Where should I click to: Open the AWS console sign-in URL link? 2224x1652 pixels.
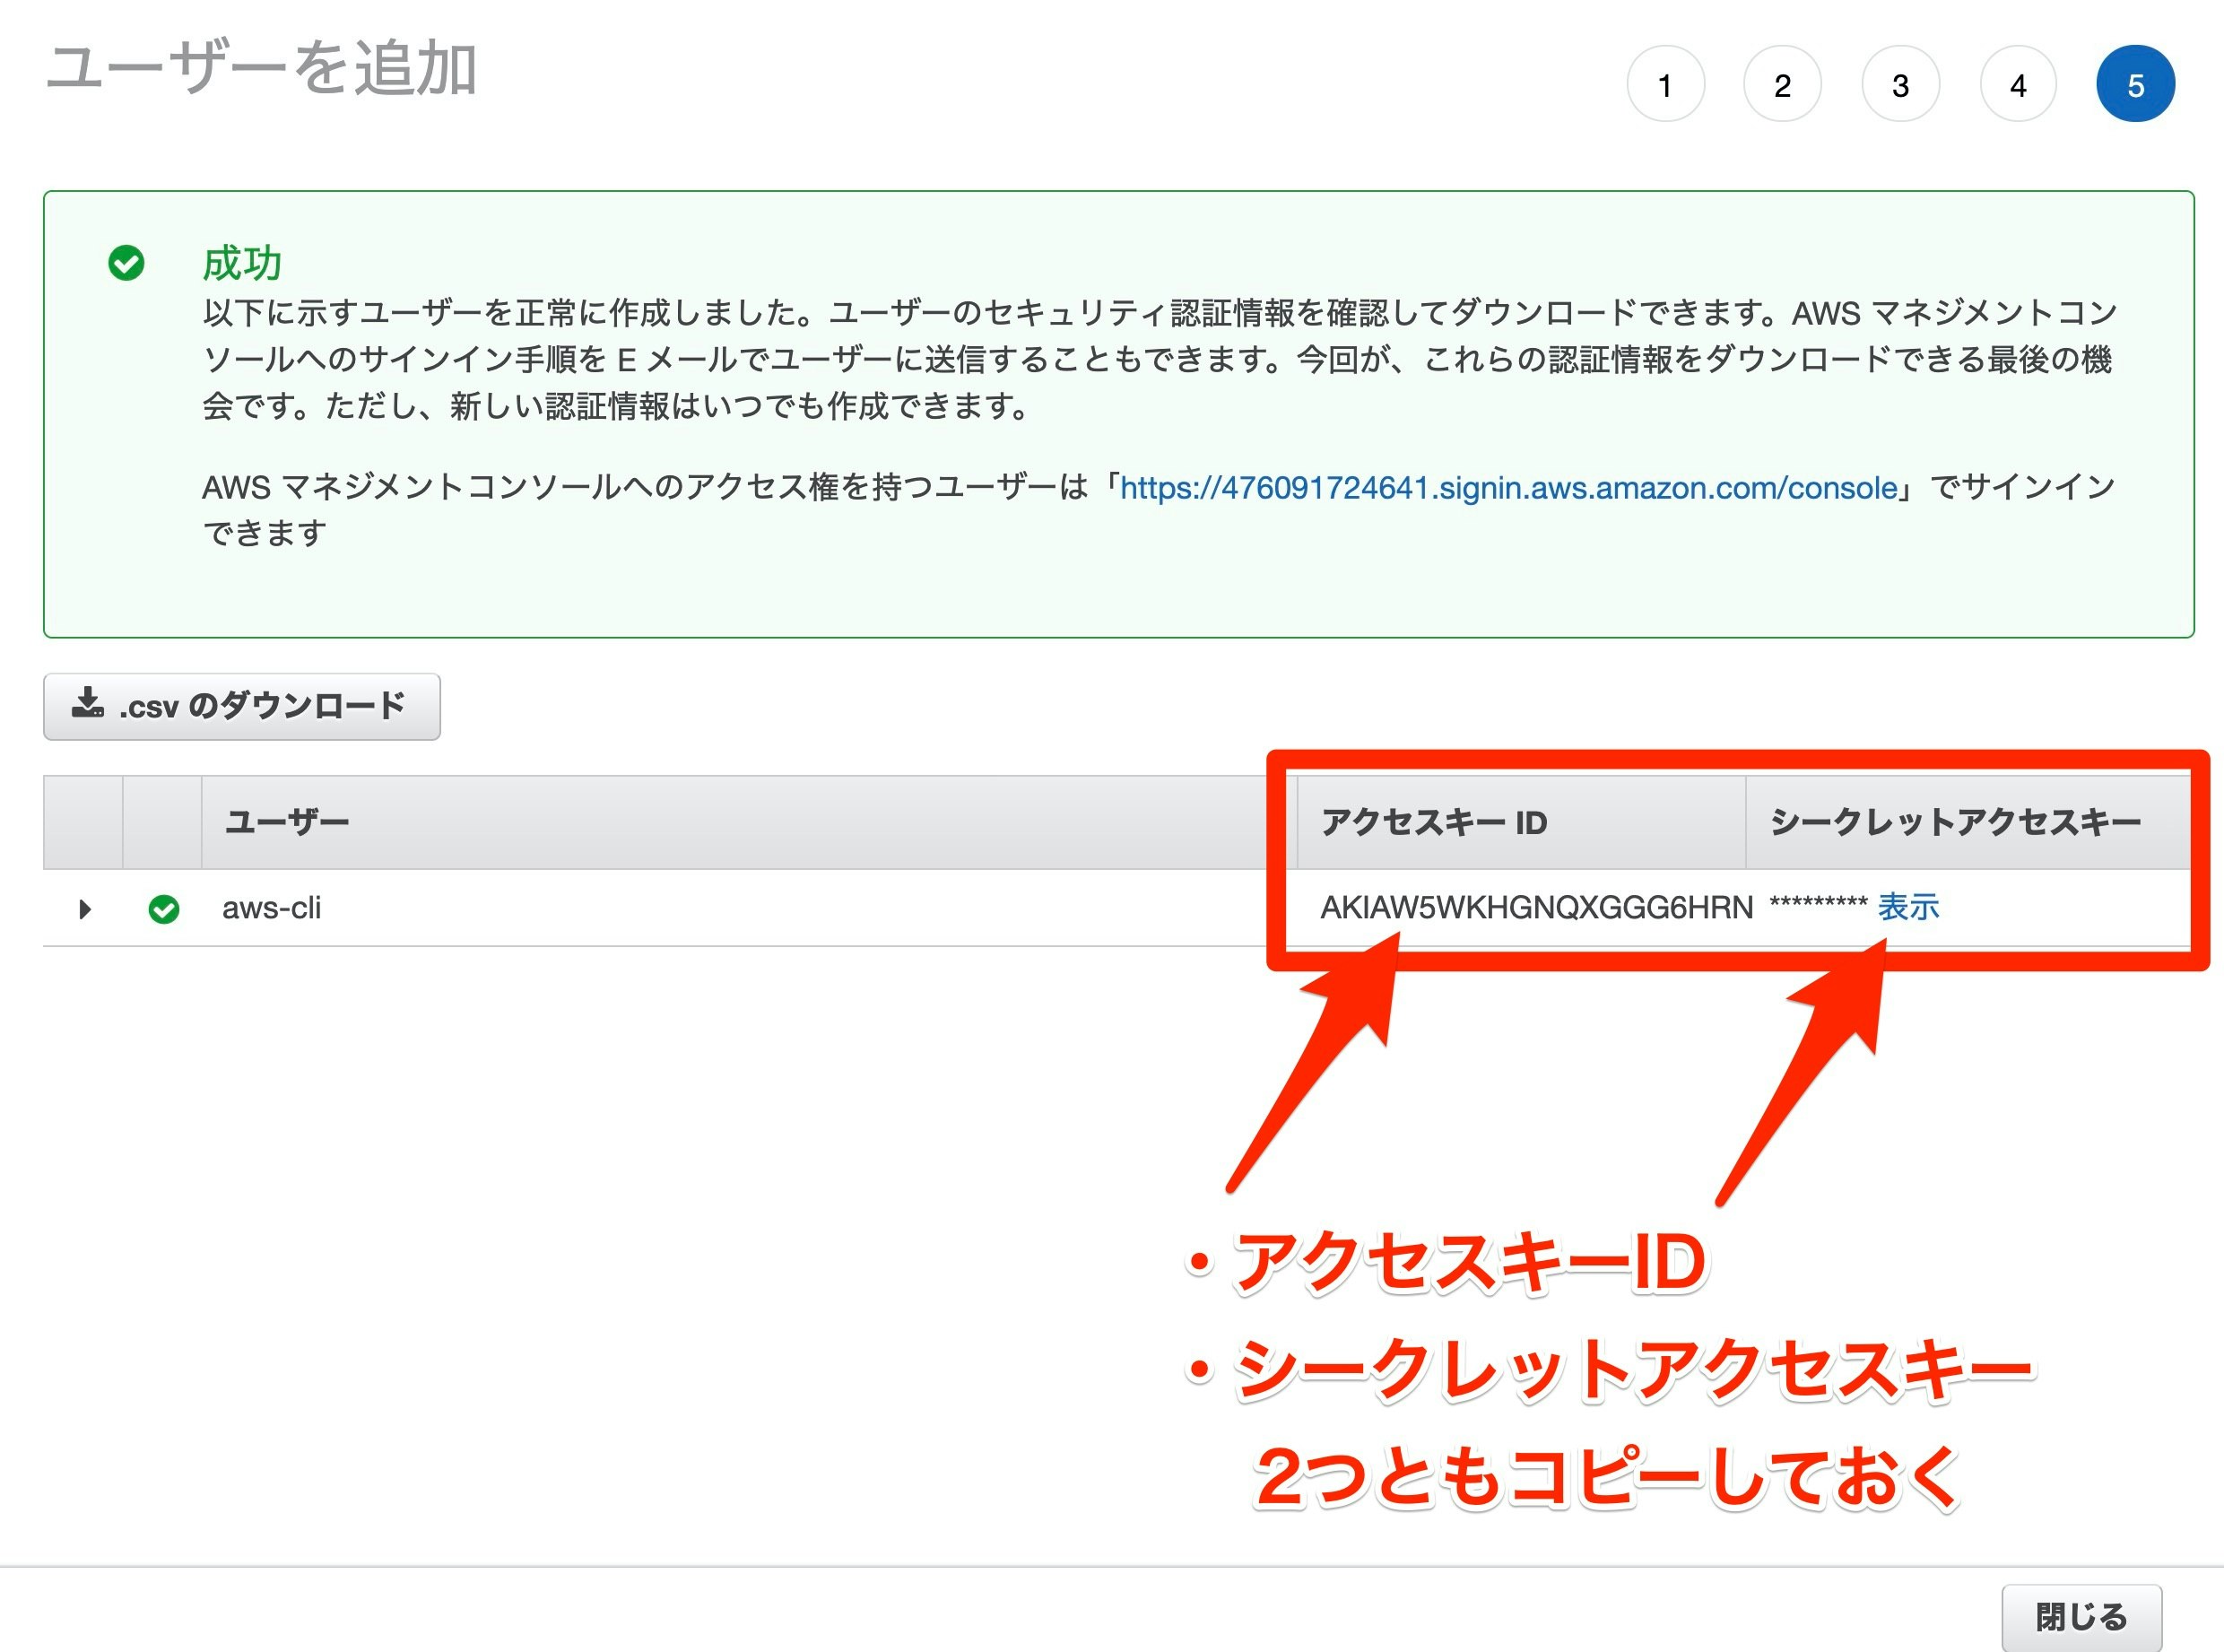tap(1508, 488)
